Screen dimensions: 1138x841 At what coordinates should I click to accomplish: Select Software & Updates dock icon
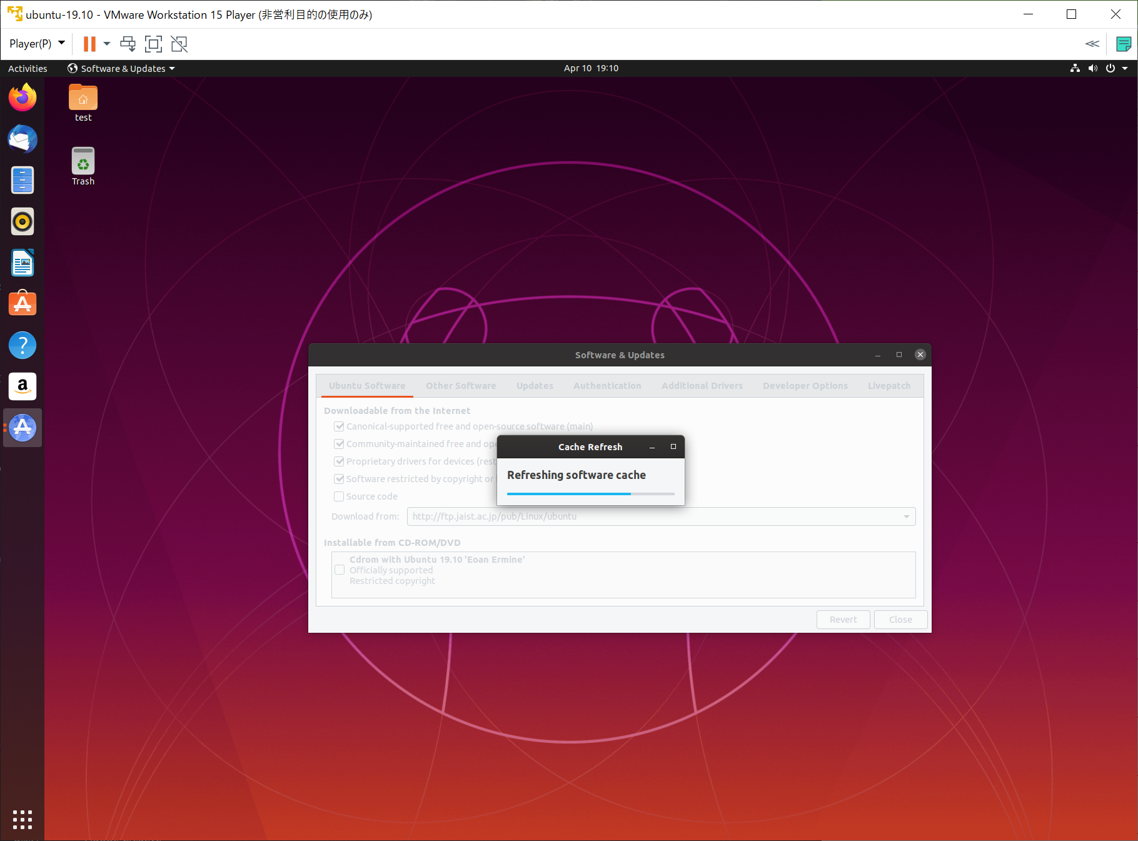23,428
